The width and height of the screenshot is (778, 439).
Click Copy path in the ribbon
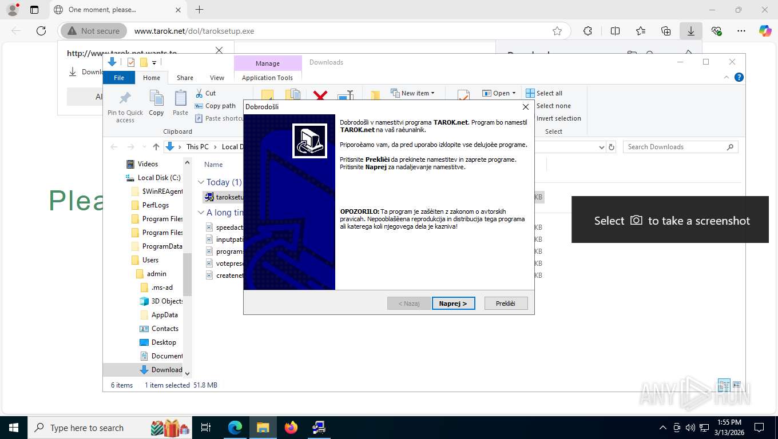pos(216,106)
